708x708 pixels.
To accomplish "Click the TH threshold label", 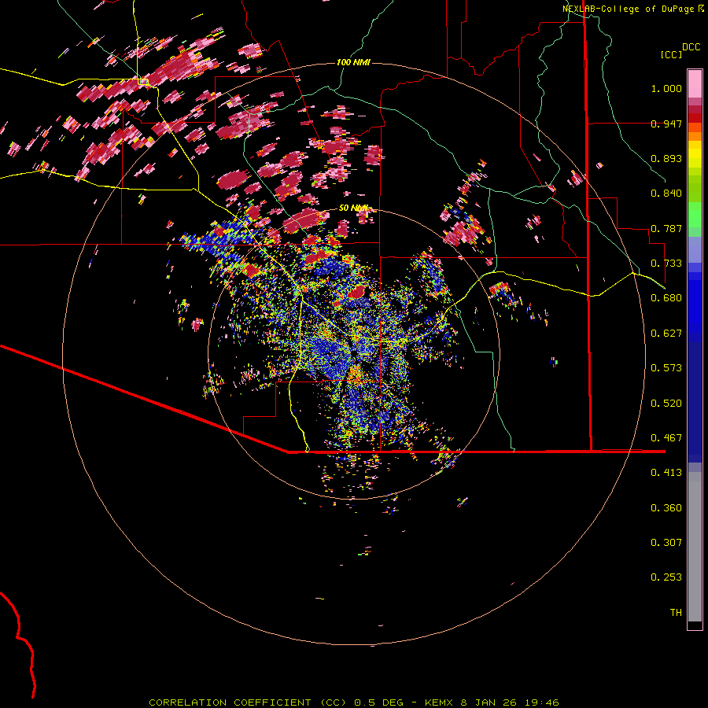I will click(676, 613).
